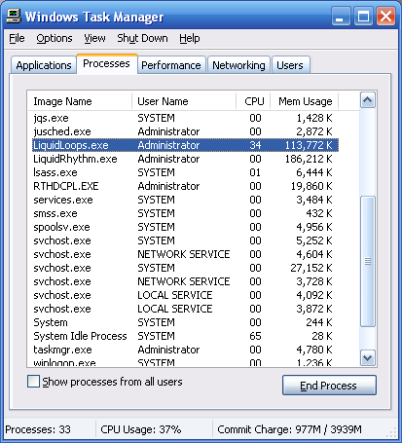The width and height of the screenshot is (402, 443).
Task: Select the services.exe process
Action: 186,200
